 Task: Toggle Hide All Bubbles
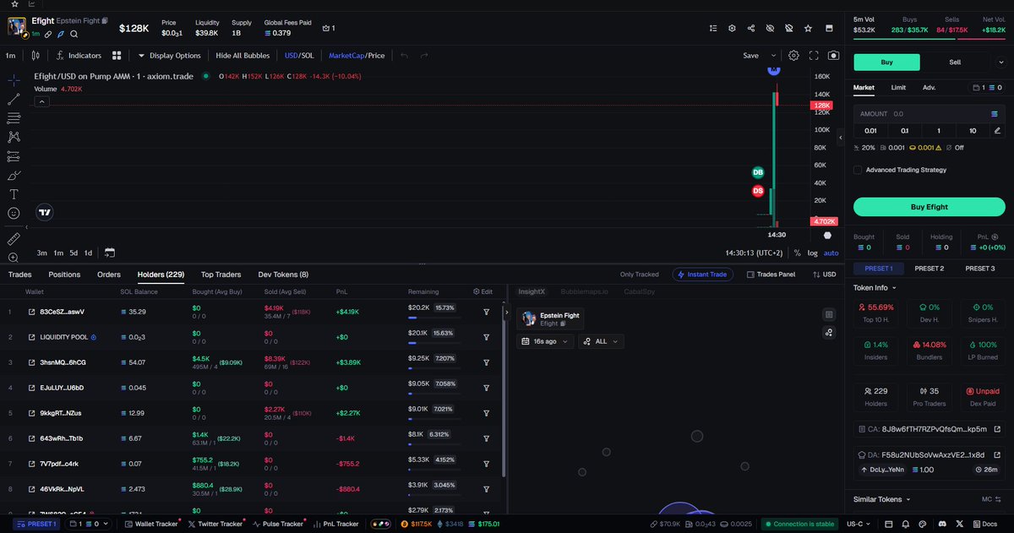click(243, 56)
